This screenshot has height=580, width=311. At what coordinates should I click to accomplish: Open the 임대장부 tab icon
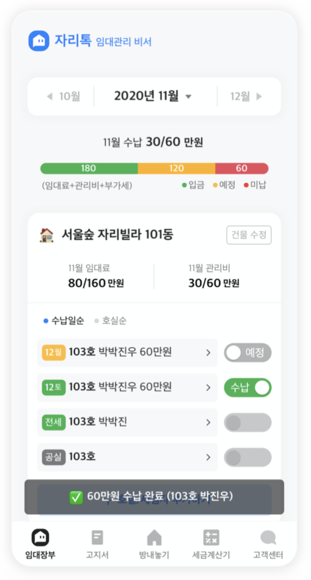tap(40, 537)
